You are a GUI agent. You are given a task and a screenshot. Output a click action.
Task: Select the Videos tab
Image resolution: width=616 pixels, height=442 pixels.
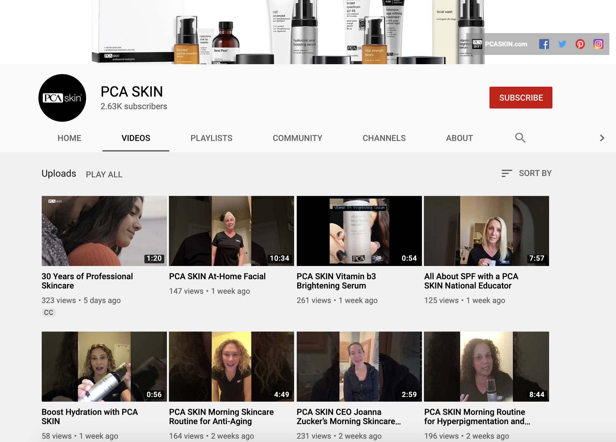[x=136, y=138]
